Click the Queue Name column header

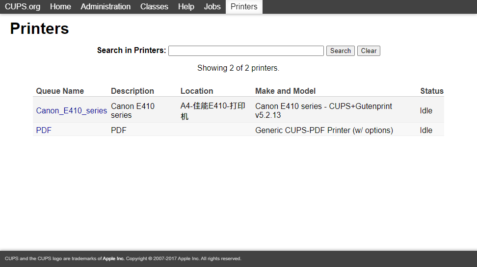coord(60,91)
